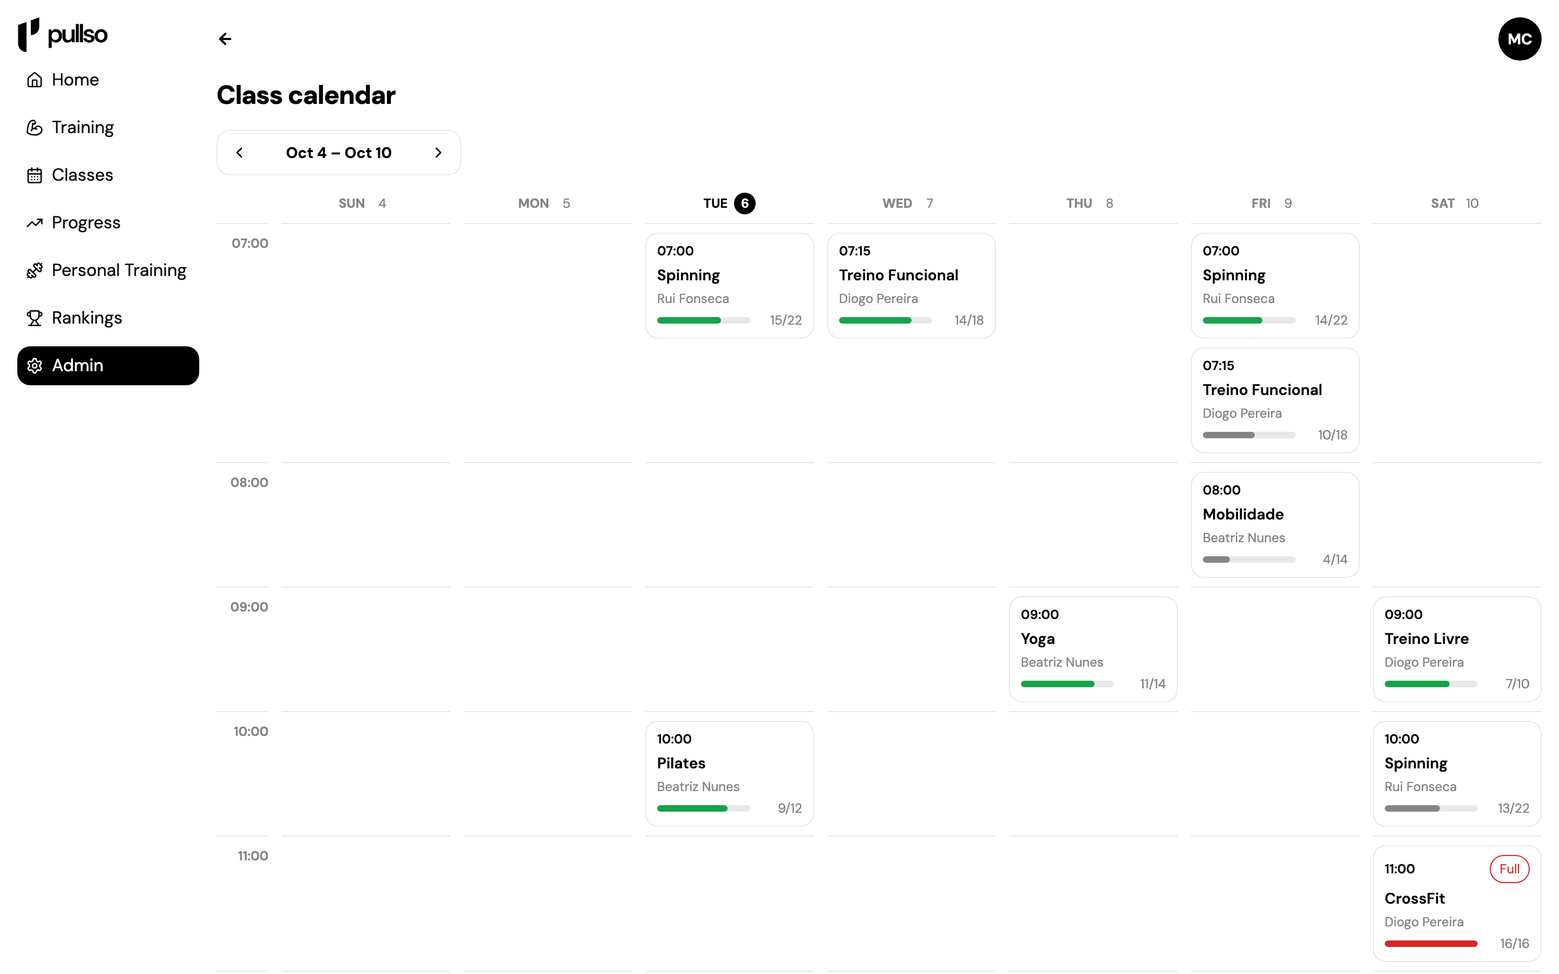
Task: Open Friday 08:00 Mobilidade class card
Action: pos(1275,525)
